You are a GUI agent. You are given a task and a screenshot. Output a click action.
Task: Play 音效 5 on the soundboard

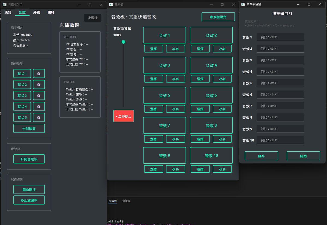click(164, 95)
